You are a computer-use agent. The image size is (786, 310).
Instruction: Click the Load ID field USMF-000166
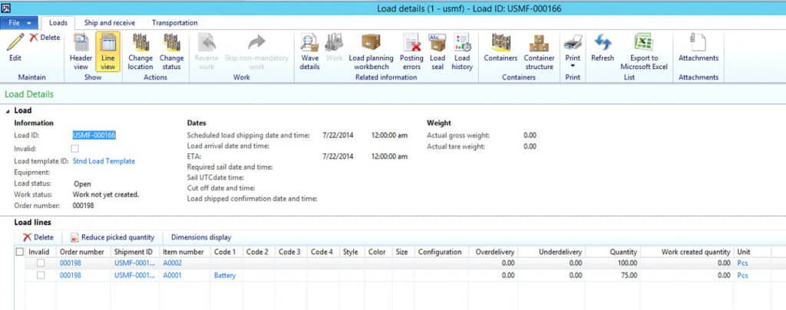(x=94, y=135)
